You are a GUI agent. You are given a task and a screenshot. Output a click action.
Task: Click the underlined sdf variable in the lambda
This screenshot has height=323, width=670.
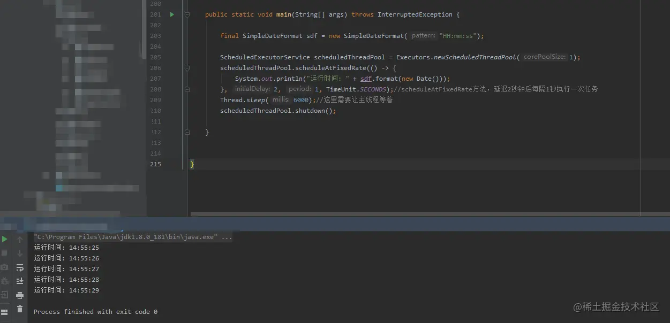coord(366,79)
